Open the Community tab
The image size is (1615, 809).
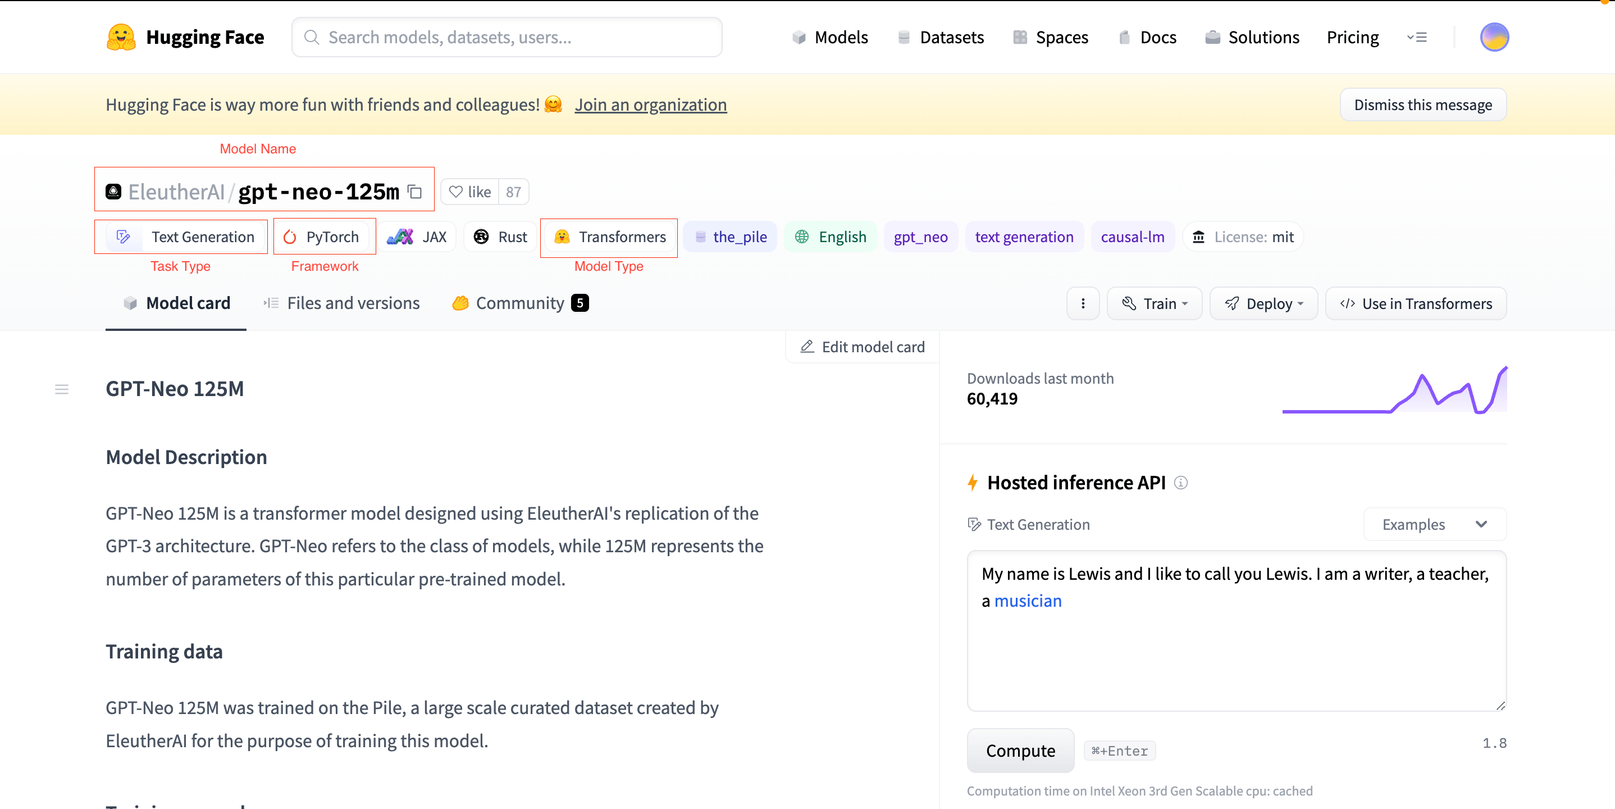coord(520,303)
